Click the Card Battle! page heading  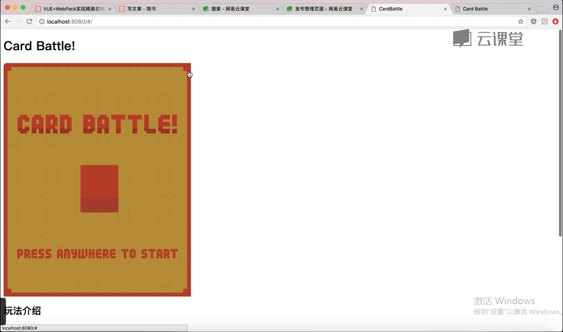pyautogui.click(x=39, y=46)
